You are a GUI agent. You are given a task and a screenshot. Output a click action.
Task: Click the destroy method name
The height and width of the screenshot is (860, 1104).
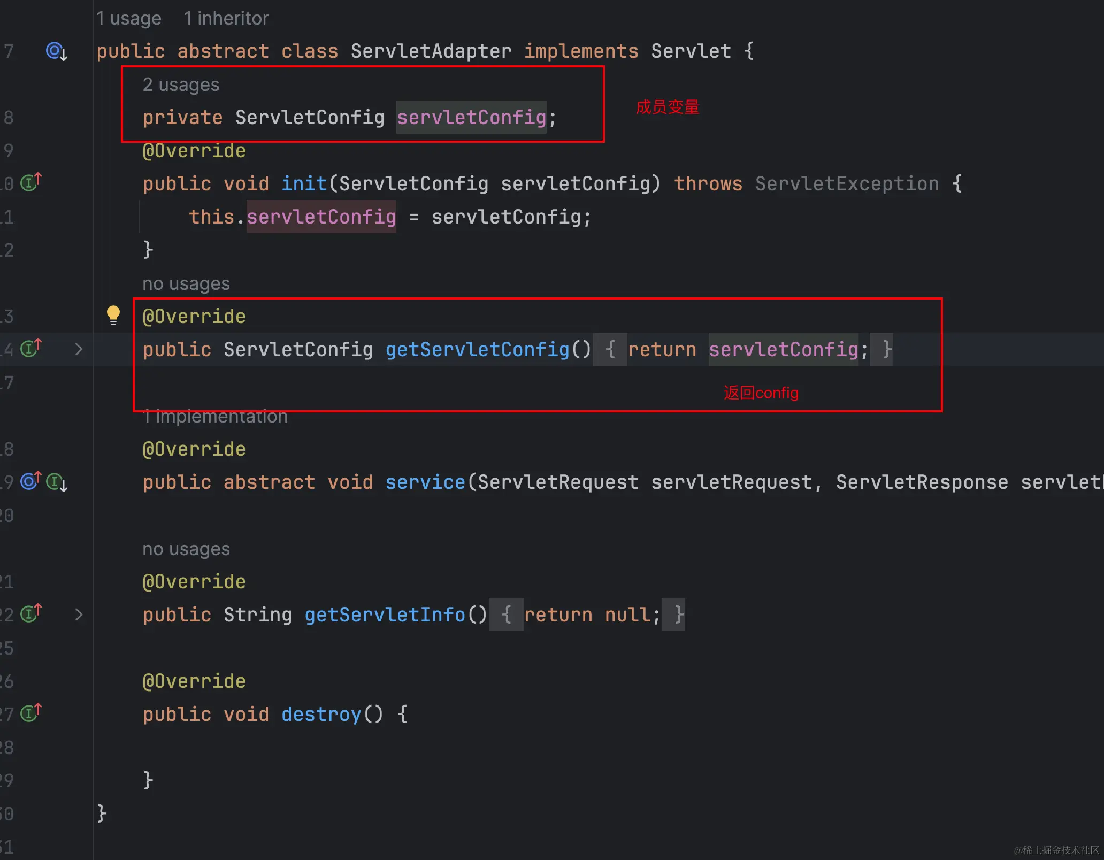(321, 714)
